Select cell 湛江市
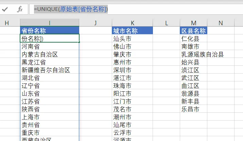 click(x=132, y=77)
